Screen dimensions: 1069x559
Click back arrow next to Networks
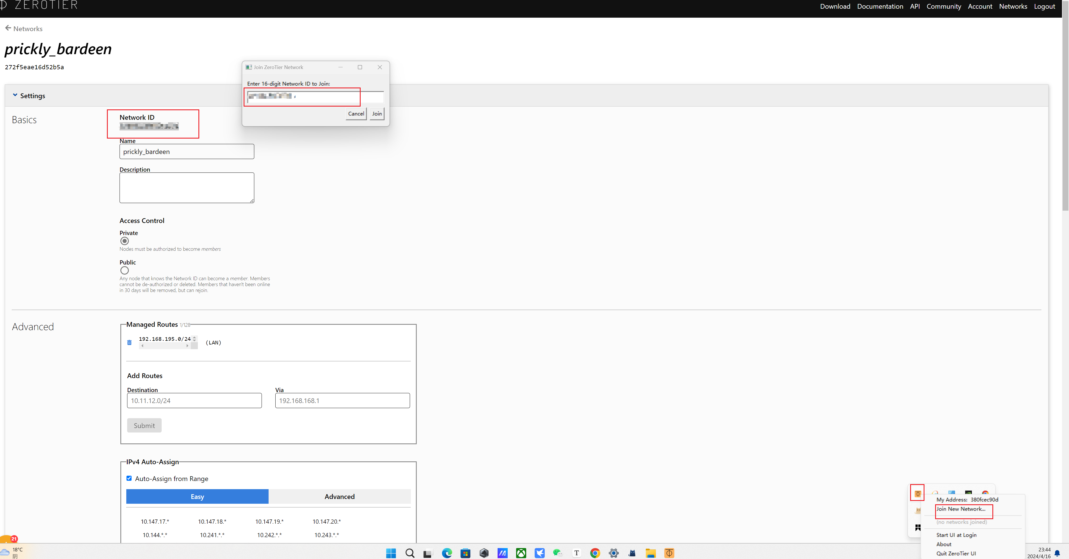tap(8, 28)
